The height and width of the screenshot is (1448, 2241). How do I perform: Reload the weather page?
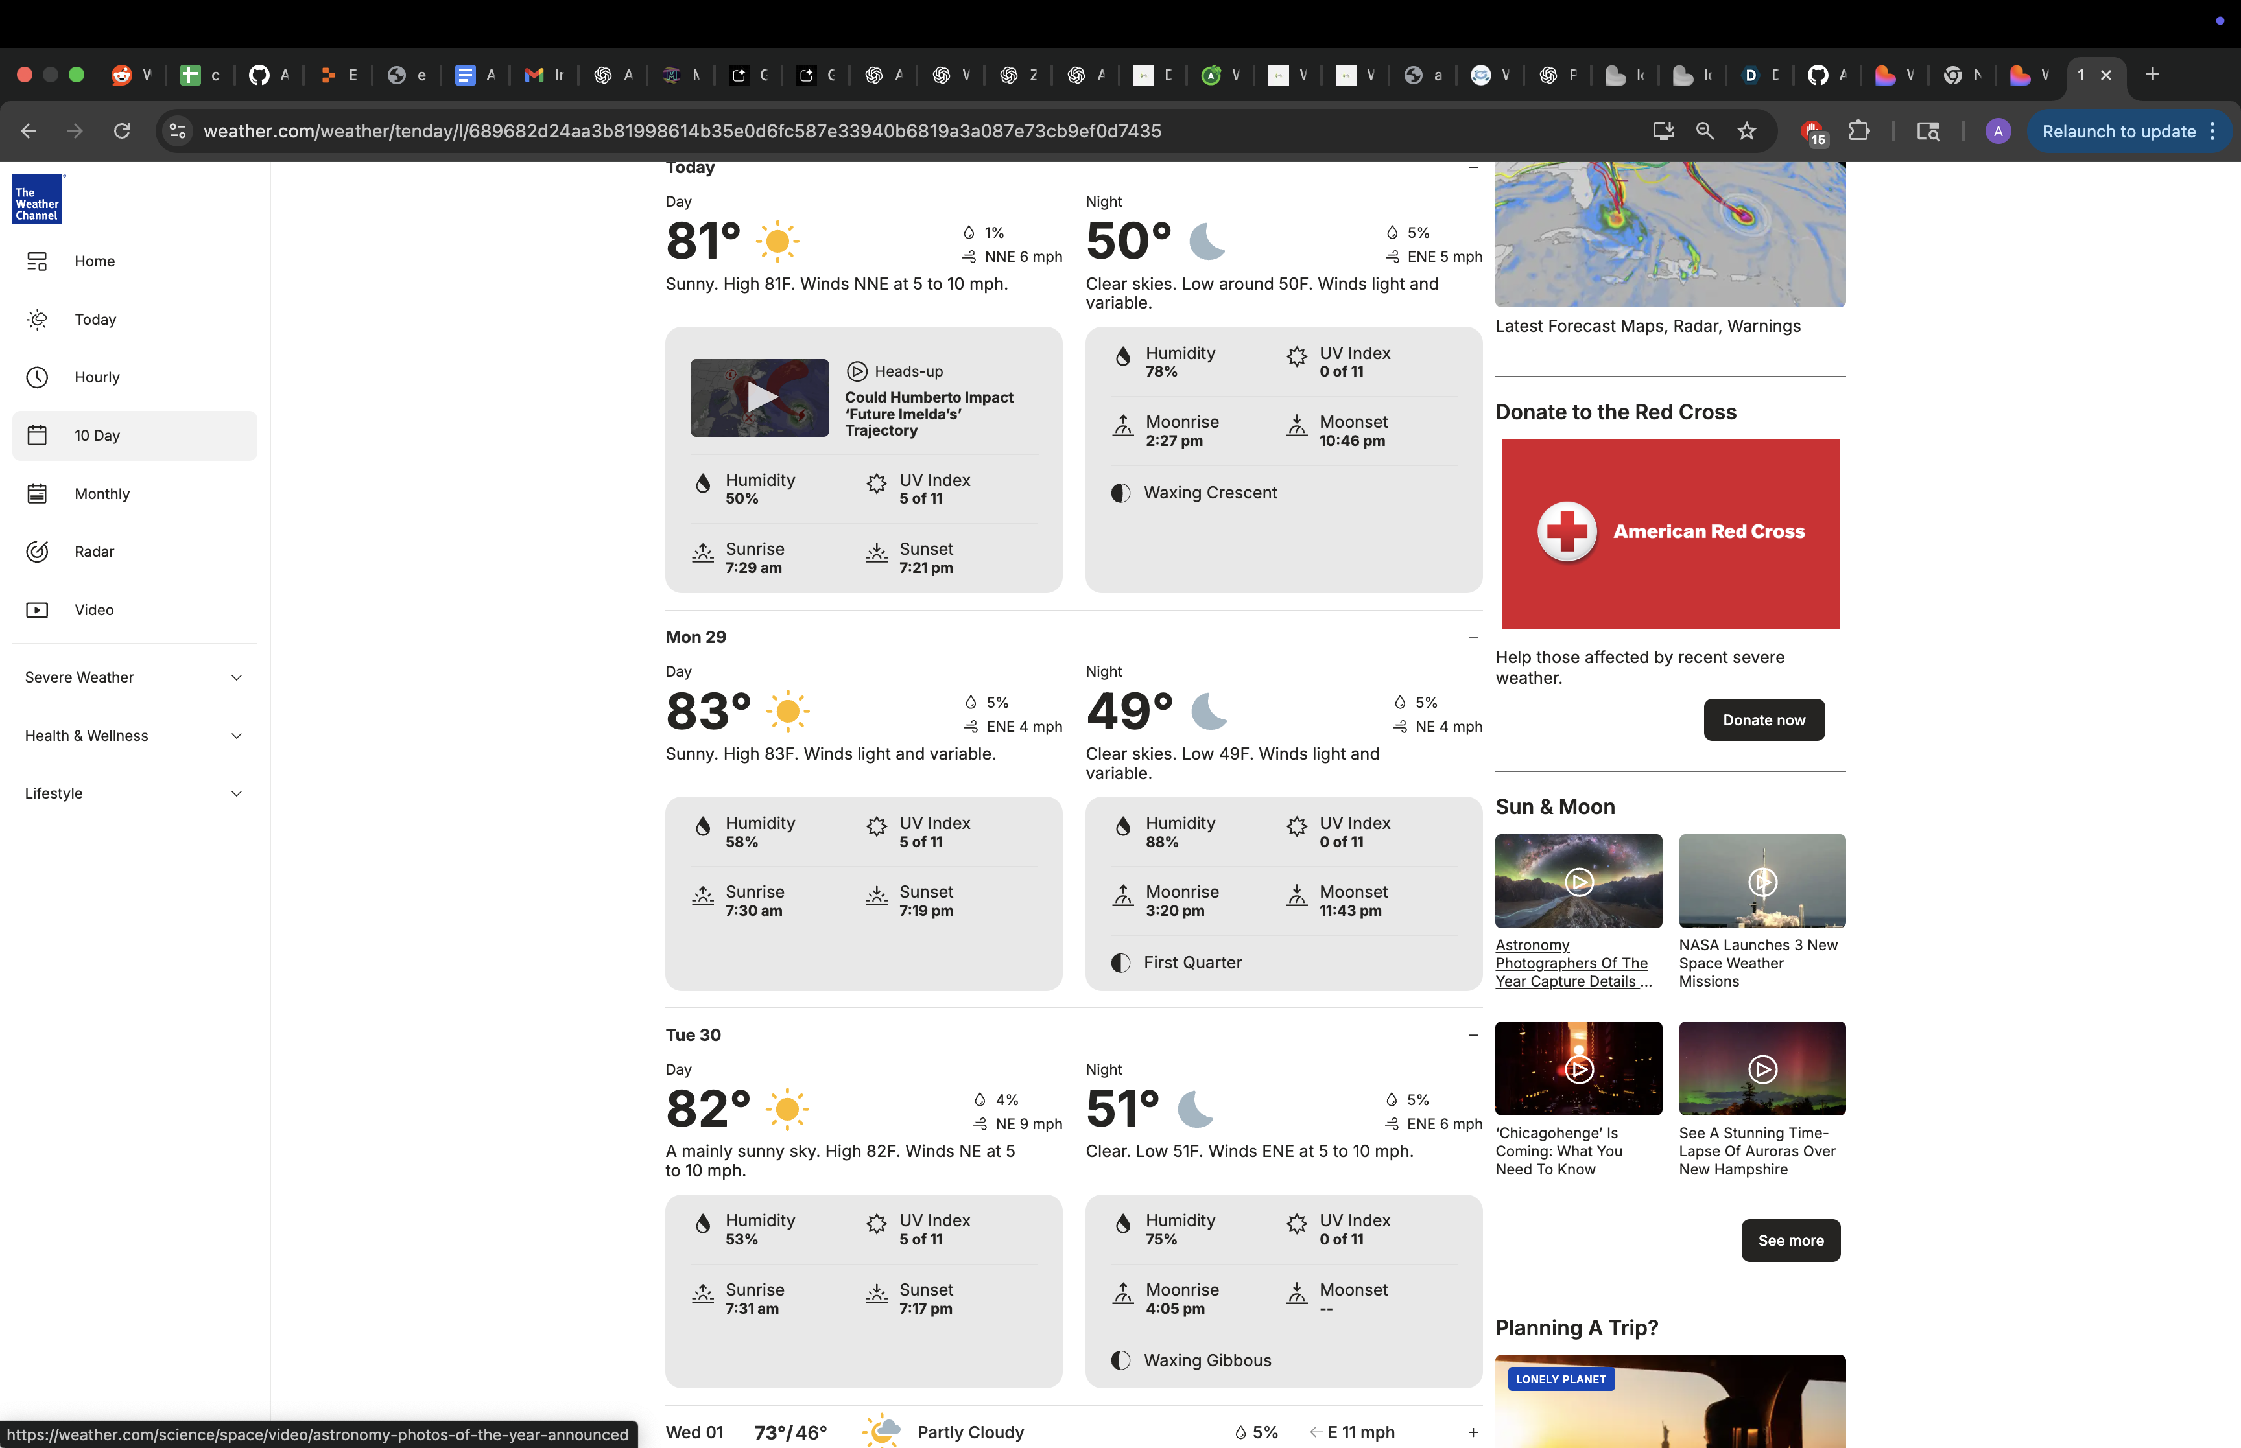(121, 132)
